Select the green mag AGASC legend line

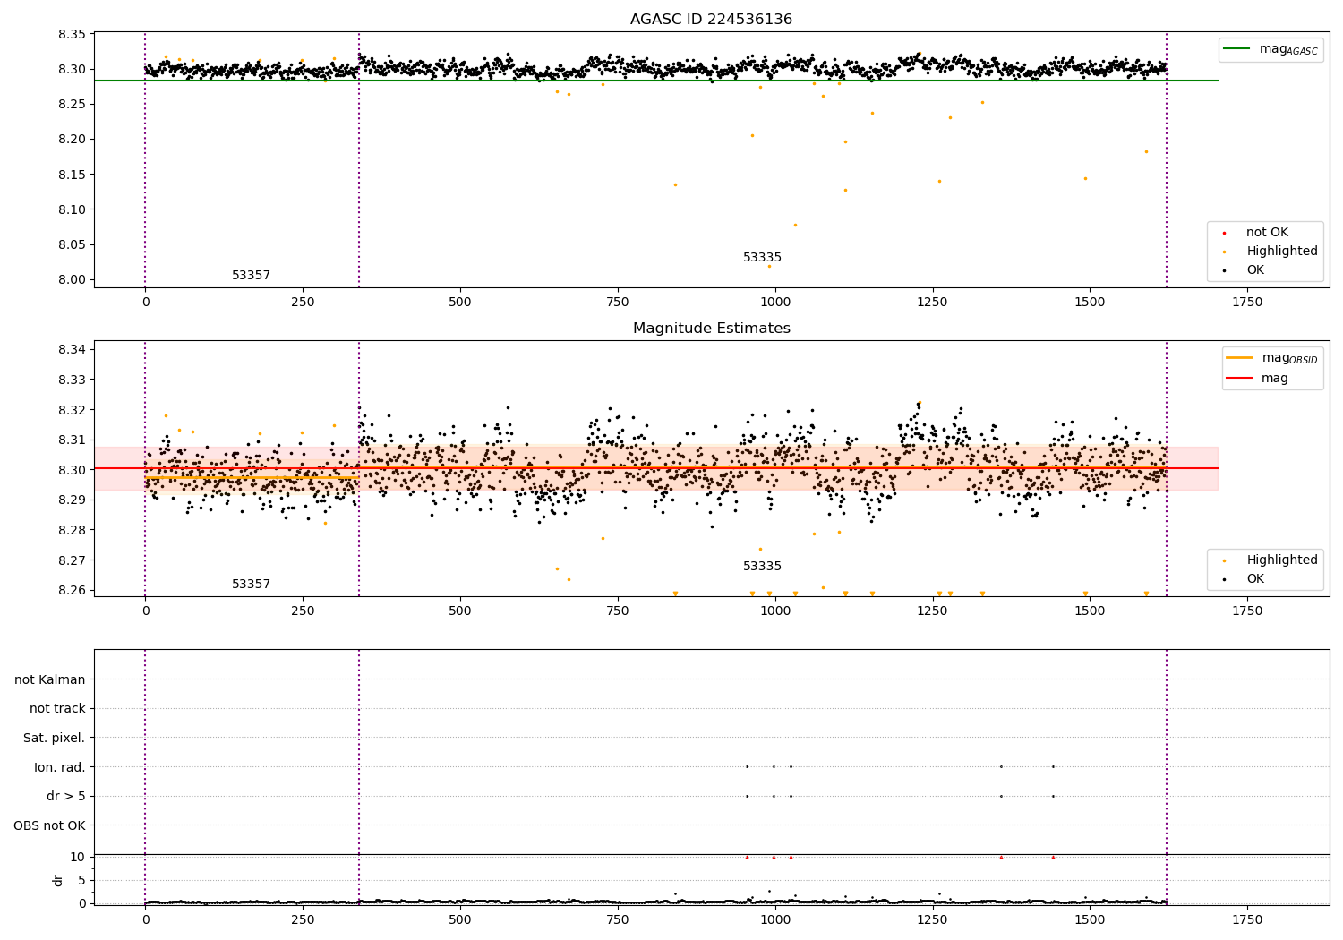coord(1238,49)
